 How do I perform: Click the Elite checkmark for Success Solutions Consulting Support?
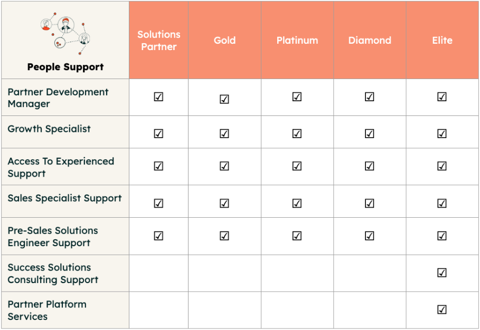coord(442,273)
